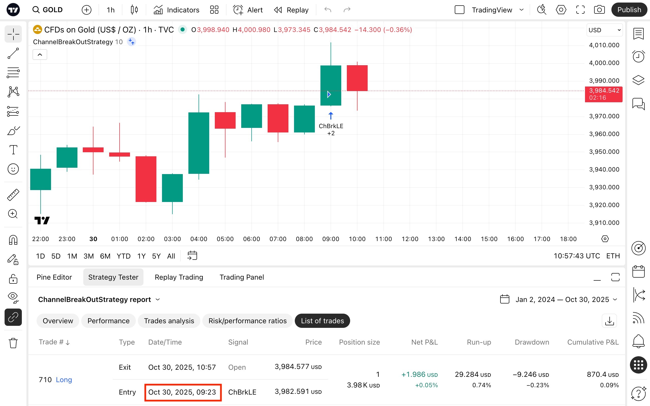Screen dimensions: 650x406
Task: Click the Long trade type link
Action: [x=64, y=379]
